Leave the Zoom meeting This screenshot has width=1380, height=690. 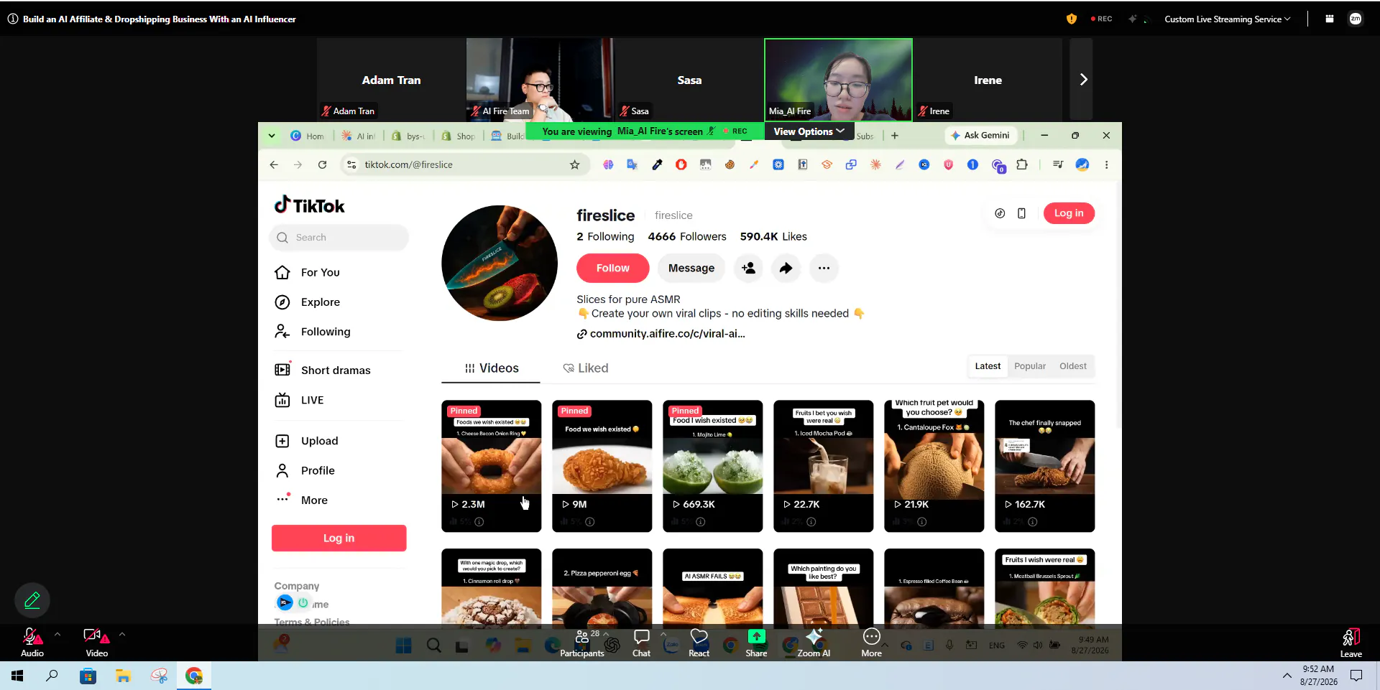1351,643
